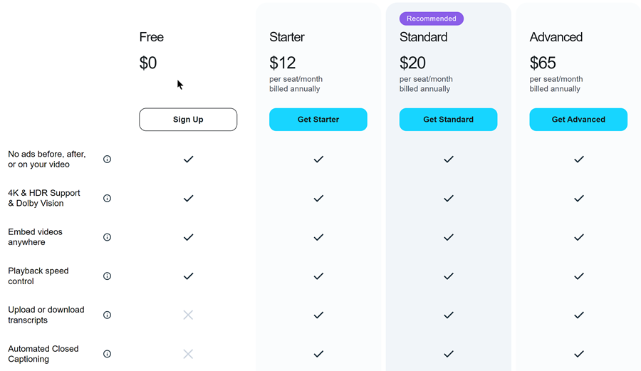This screenshot has width=641, height=371.
Task: Click the Free plan X mark for transcripts
Action: pyautogui.click(x=188, y=315)
